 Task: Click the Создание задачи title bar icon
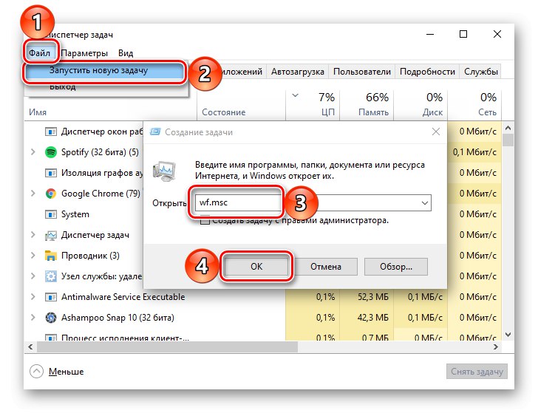pyautogui.click(x=155, y=132)
